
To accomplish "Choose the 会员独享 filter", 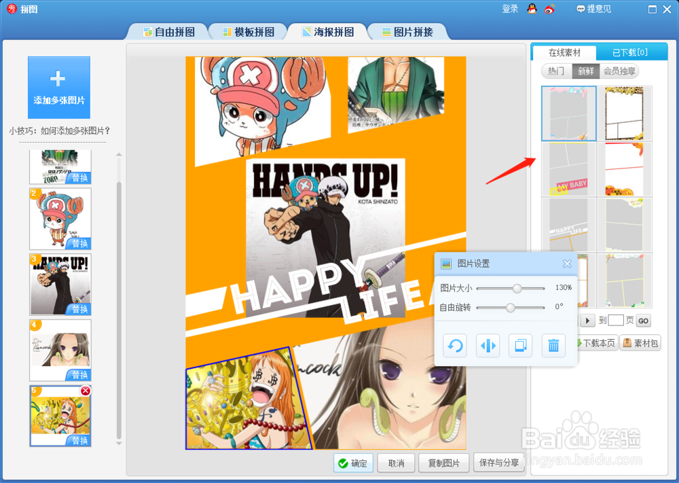I will pos(619,71).
